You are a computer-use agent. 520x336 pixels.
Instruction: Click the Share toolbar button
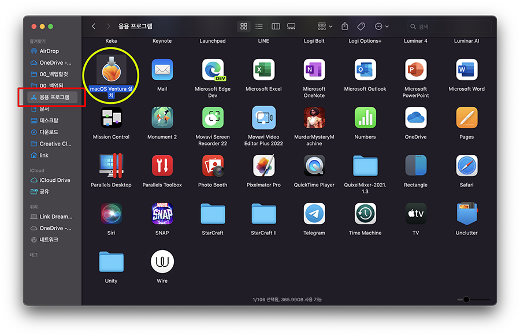pos(345,26)
